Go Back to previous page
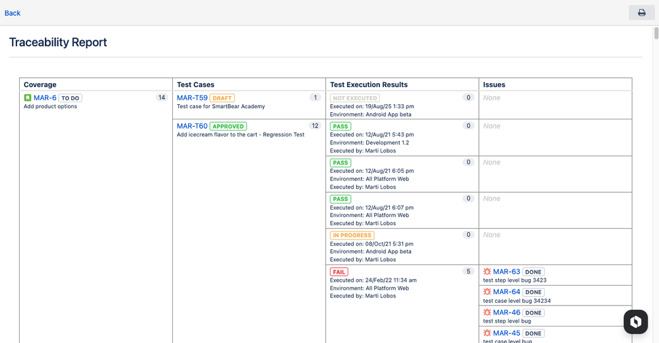 pyautogui.click(x=13, y=13)
